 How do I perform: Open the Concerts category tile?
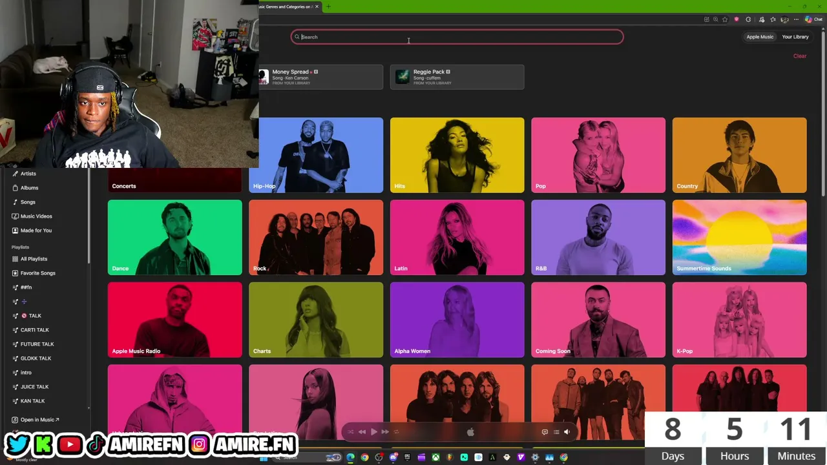pyautogui.click(x=175, y=181)
